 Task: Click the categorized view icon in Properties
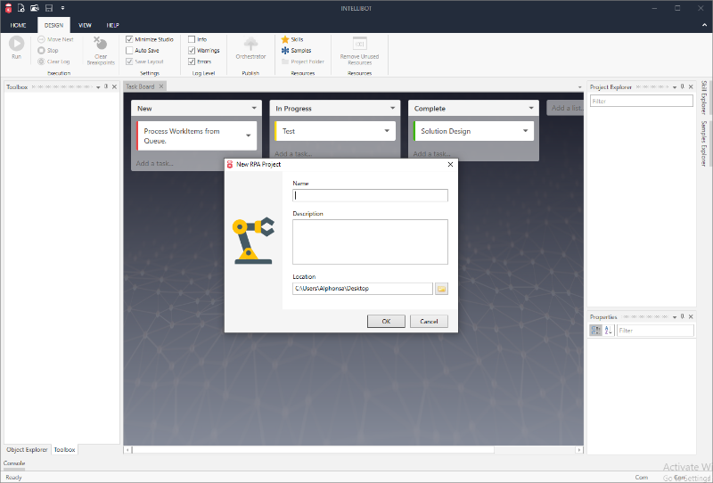595,331
